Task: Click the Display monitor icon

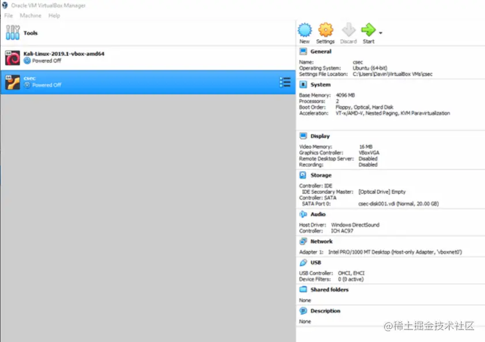Action: click(303, 136)
